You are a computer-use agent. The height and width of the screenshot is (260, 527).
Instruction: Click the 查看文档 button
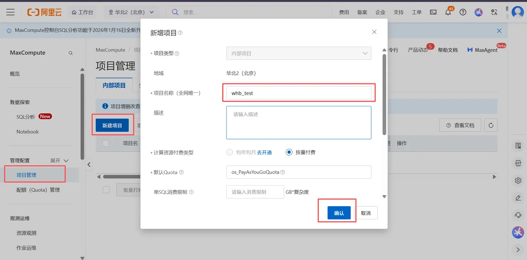[x=460, y=125]
